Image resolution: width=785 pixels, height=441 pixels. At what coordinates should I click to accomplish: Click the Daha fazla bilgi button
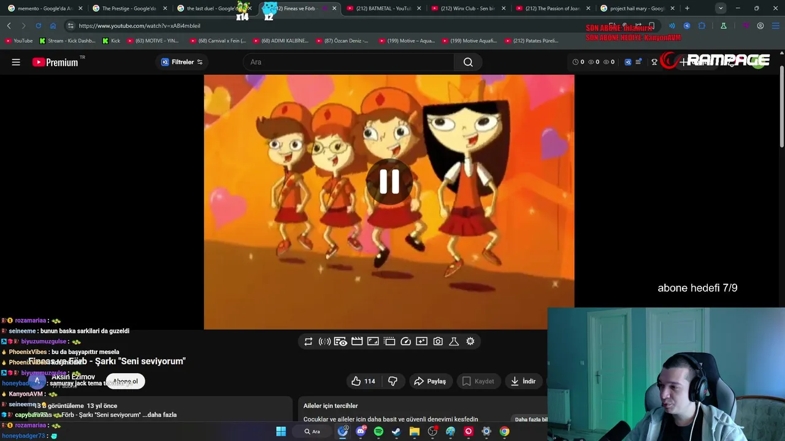click(531, 420)
